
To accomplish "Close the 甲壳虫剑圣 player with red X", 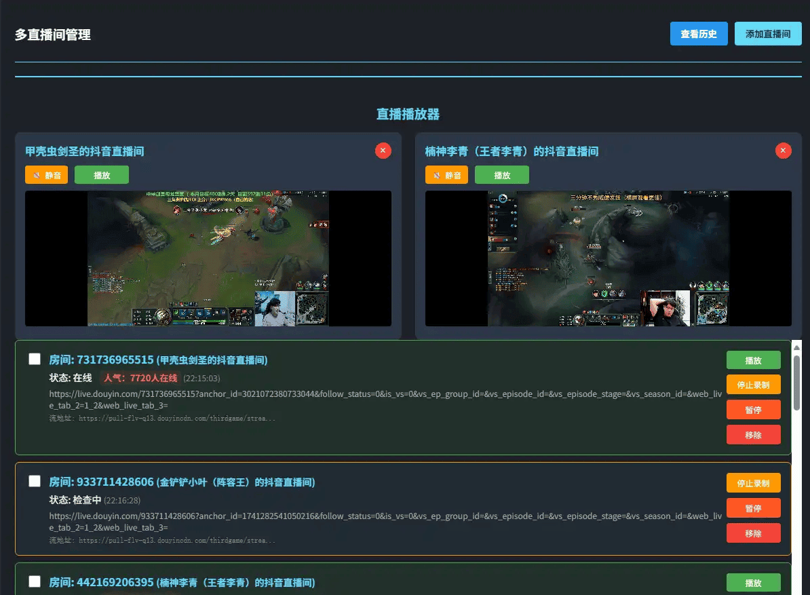I will tap(383, 151).
